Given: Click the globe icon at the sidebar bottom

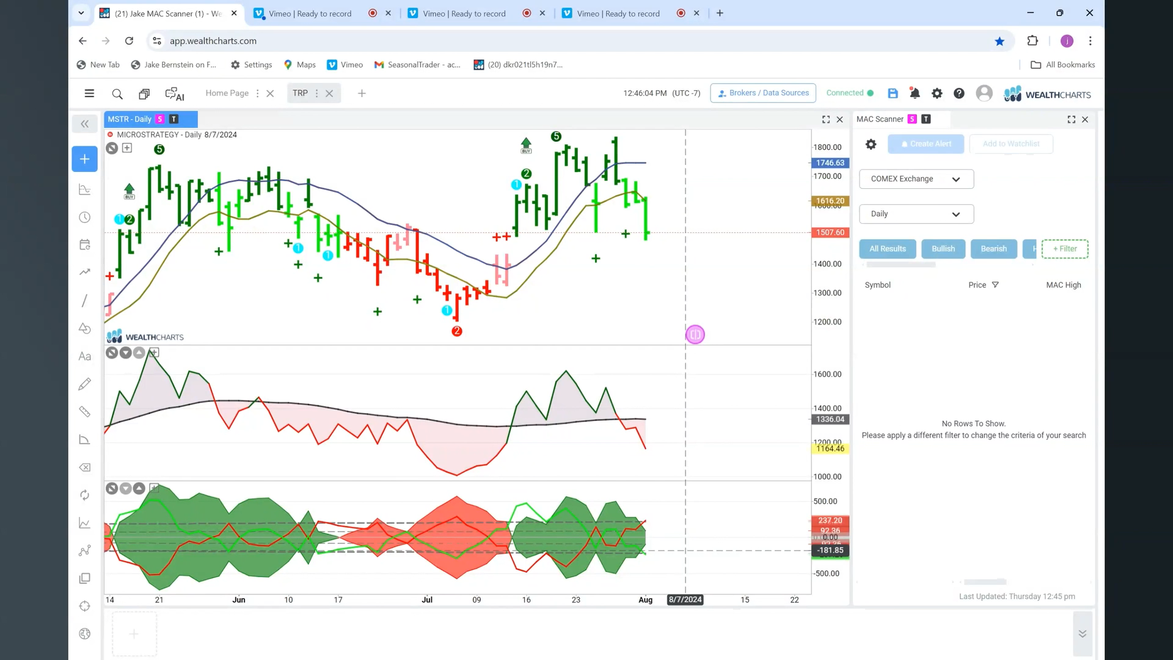Looking at the screenshot, I should click(x=85, y=634).
